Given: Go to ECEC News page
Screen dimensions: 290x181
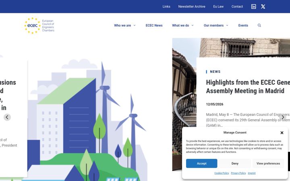Looking at the screenshot, I should (x=154, y=25).
